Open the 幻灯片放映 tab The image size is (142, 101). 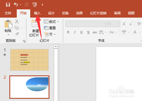pos(98,13)
